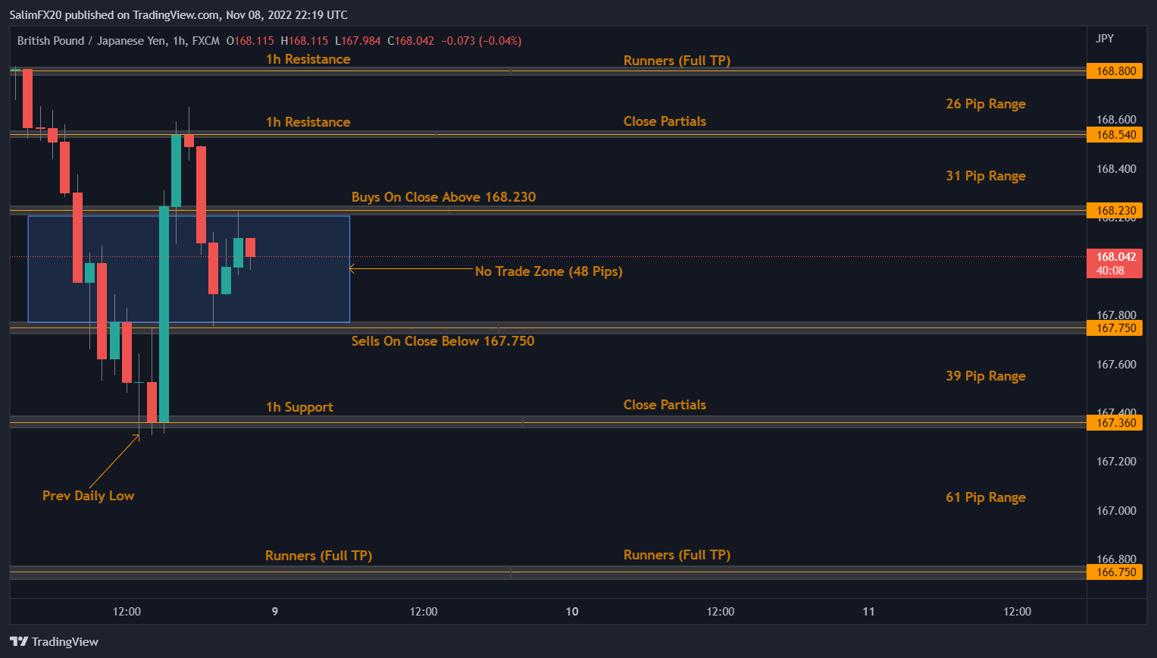Click the TradingView logo at bottom left
Image resolution: width=1157 pixels, height=658 pixels.
coord(54,641)
